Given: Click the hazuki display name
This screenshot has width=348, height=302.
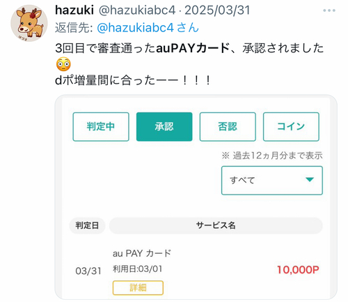Looking at the screenshot, I should 74,10.
